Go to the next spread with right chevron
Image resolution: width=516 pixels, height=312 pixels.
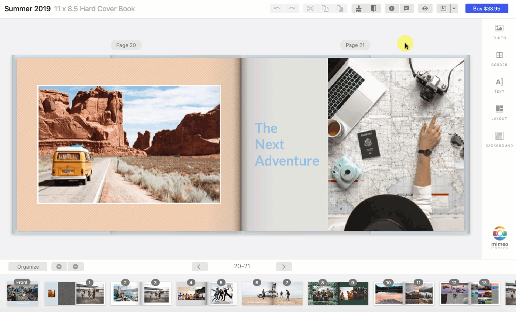(284, 266)
